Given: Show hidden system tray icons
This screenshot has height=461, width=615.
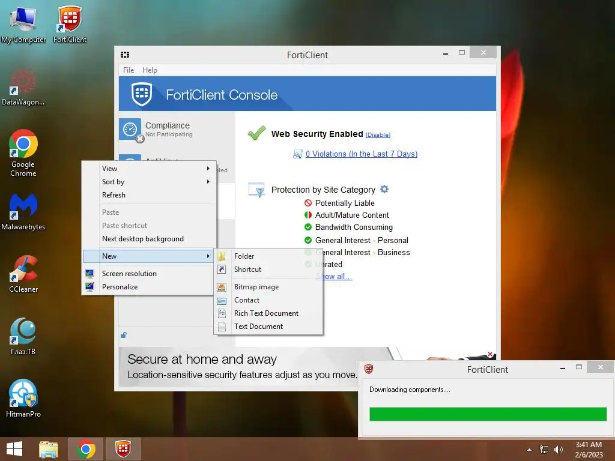Looking at the screenshot, I should coord(530,450).
